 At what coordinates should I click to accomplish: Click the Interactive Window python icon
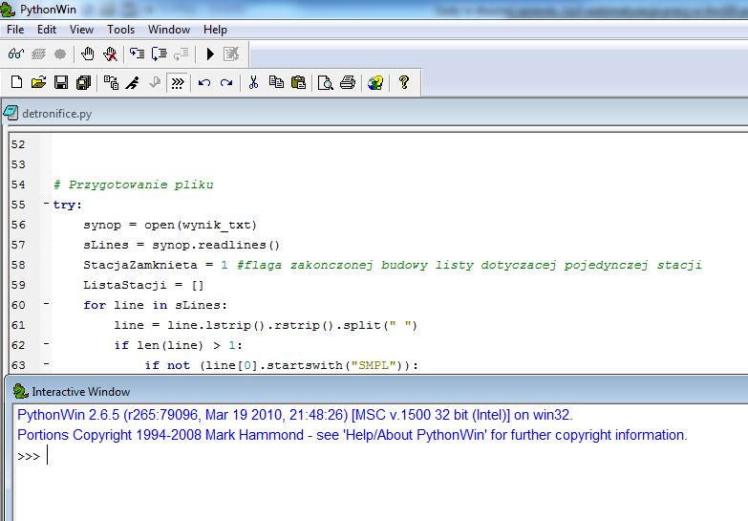pyautogui.click(x=20, y=391)
